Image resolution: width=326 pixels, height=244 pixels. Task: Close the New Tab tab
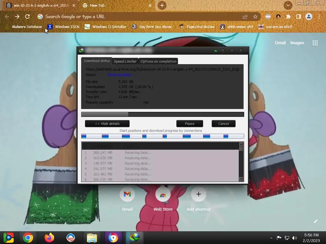(150, 5)
